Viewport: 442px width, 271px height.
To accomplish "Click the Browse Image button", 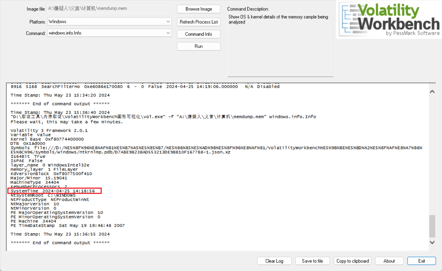I will 199,9.
